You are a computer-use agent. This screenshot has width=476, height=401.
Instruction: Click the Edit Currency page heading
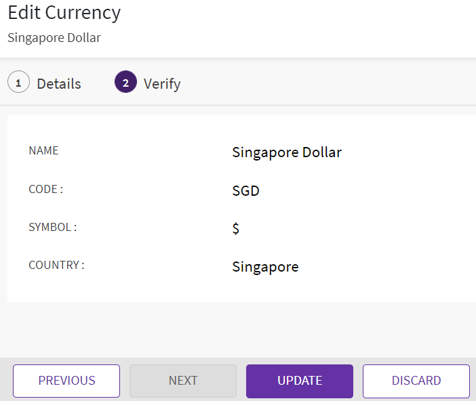(64, 12)
